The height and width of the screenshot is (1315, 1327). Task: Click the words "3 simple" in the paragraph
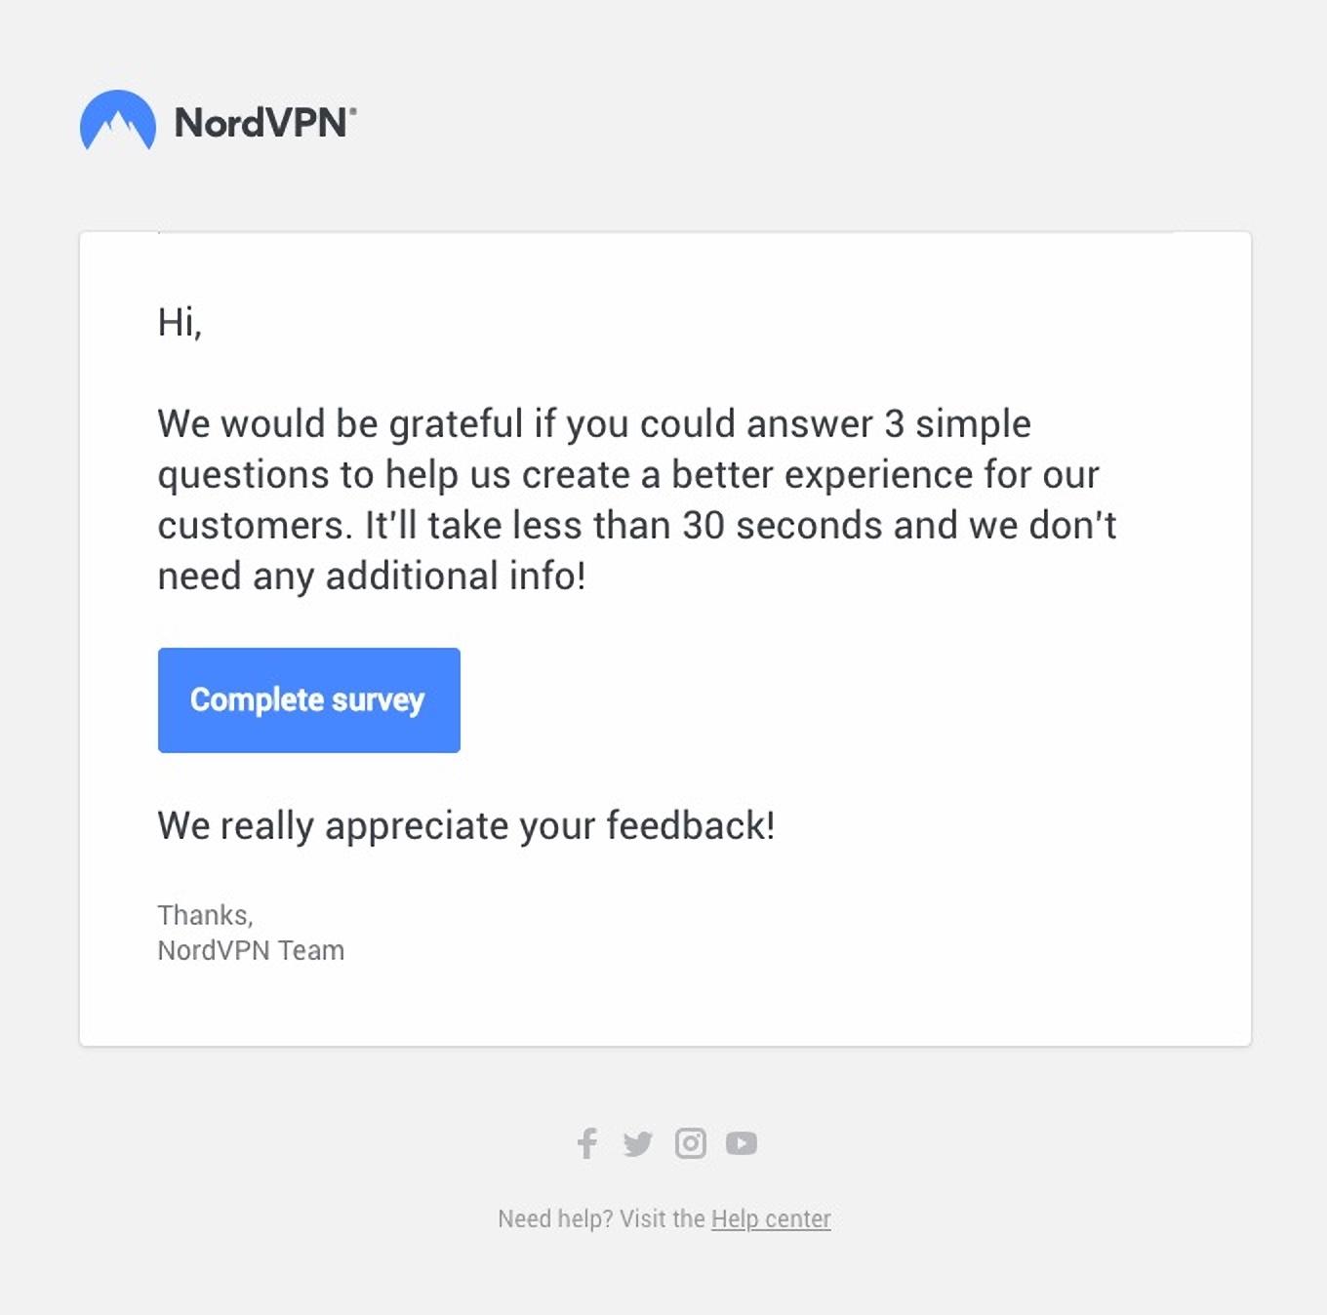tap(957, 424)
